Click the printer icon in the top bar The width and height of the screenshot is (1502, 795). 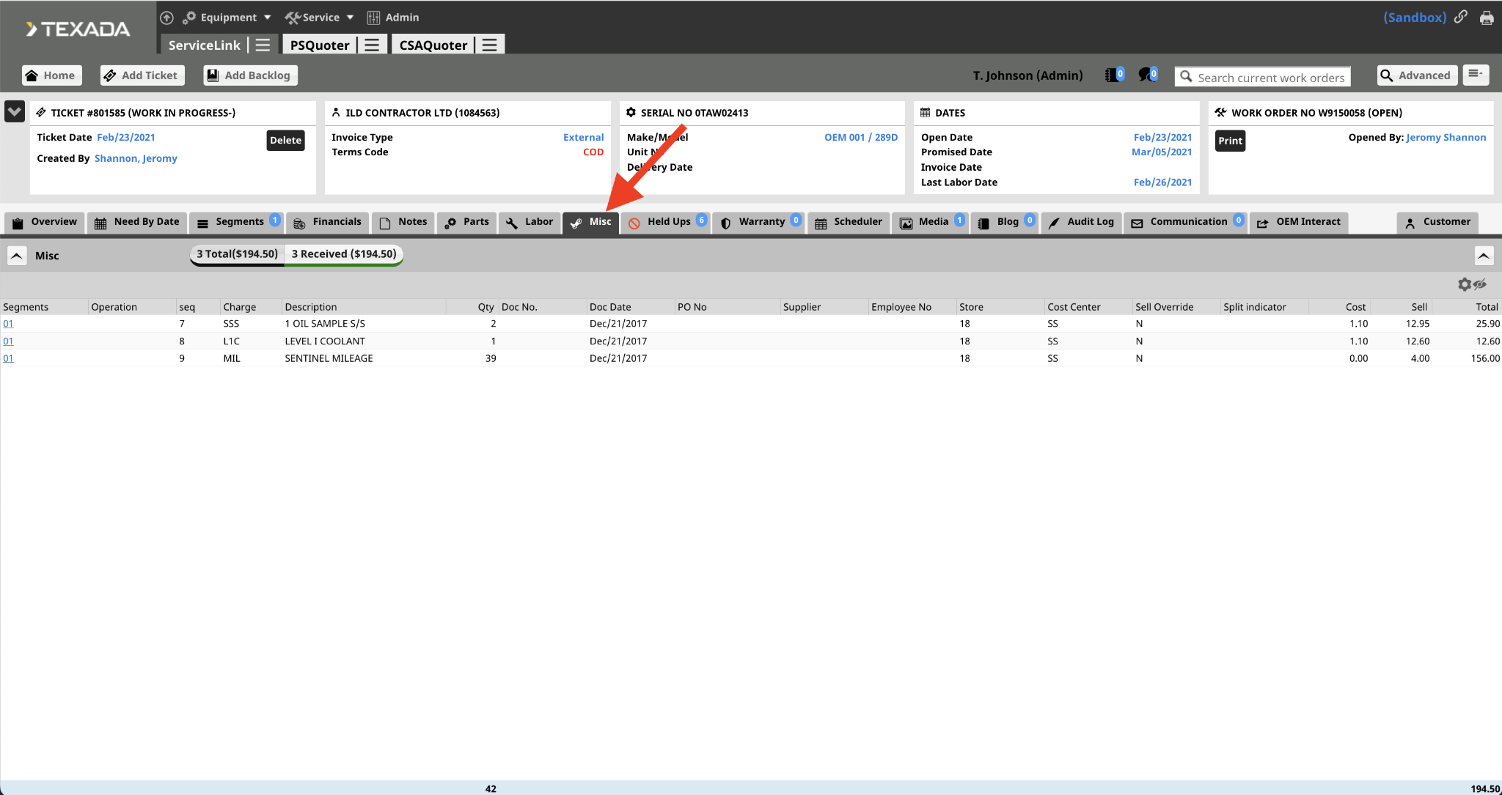[1487, 18]
